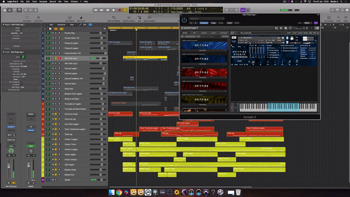
Task: Click the Join regions toolbar icon
Action: click(139, 18)
